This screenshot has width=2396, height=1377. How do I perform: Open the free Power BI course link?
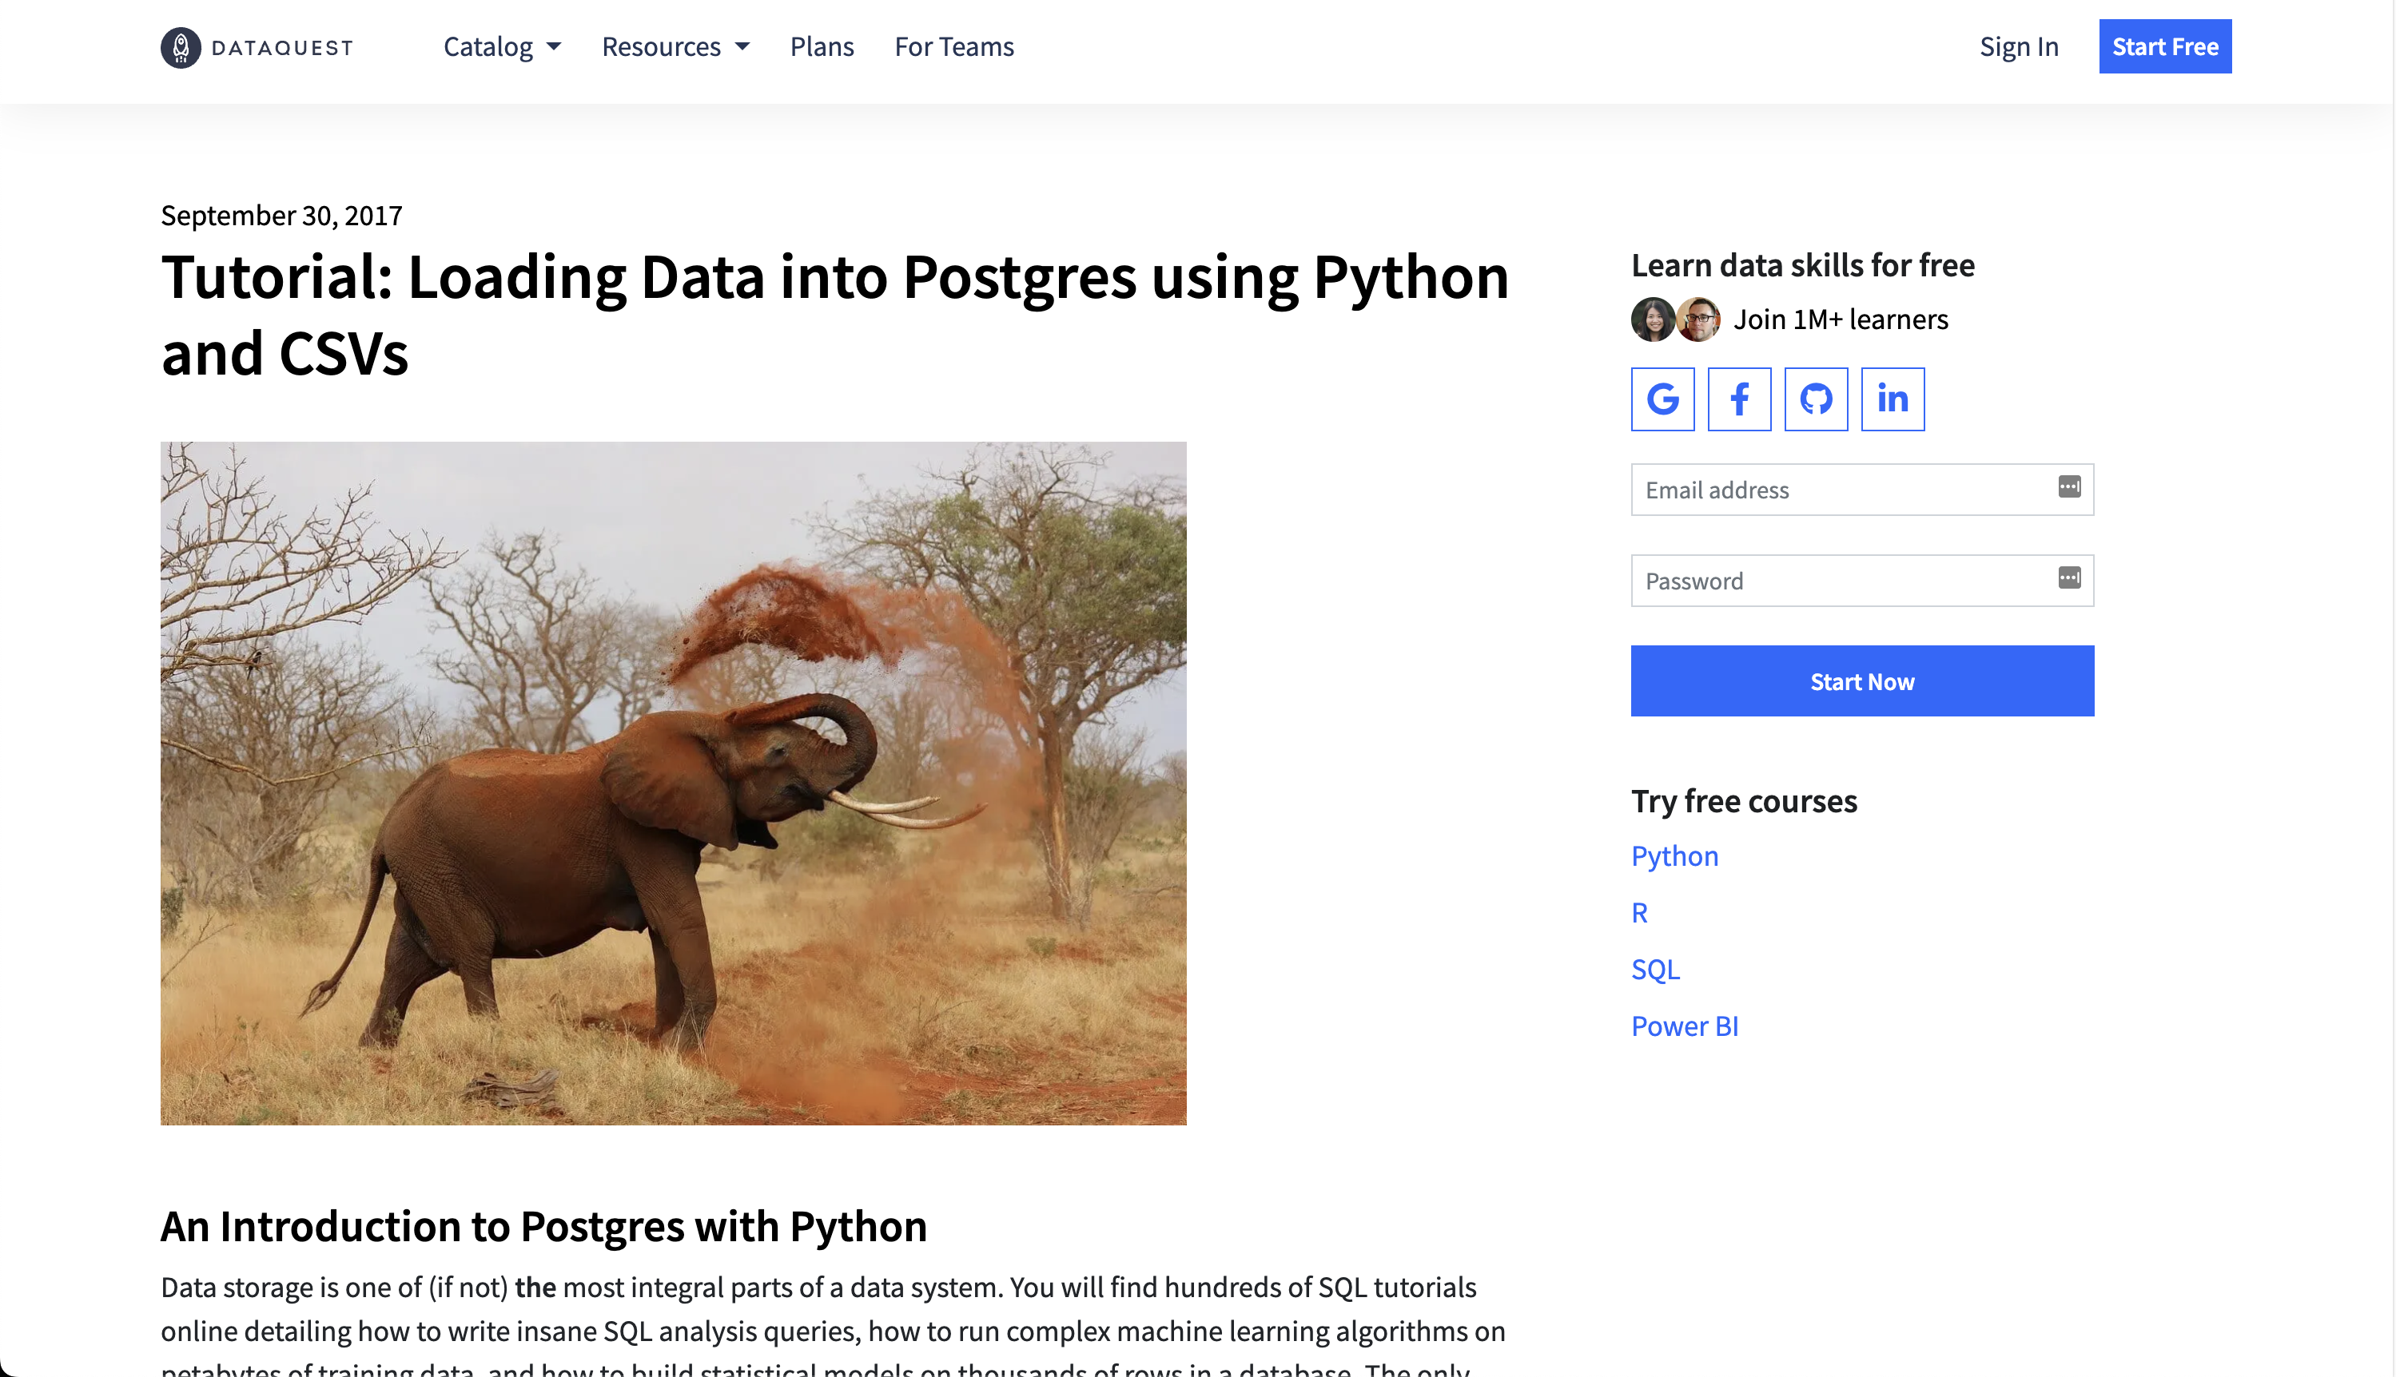1685,1026
